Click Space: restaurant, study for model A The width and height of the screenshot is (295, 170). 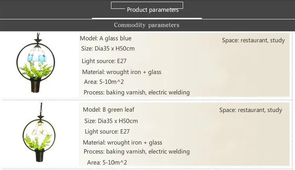pyautogui.click(x=253, y=40)
